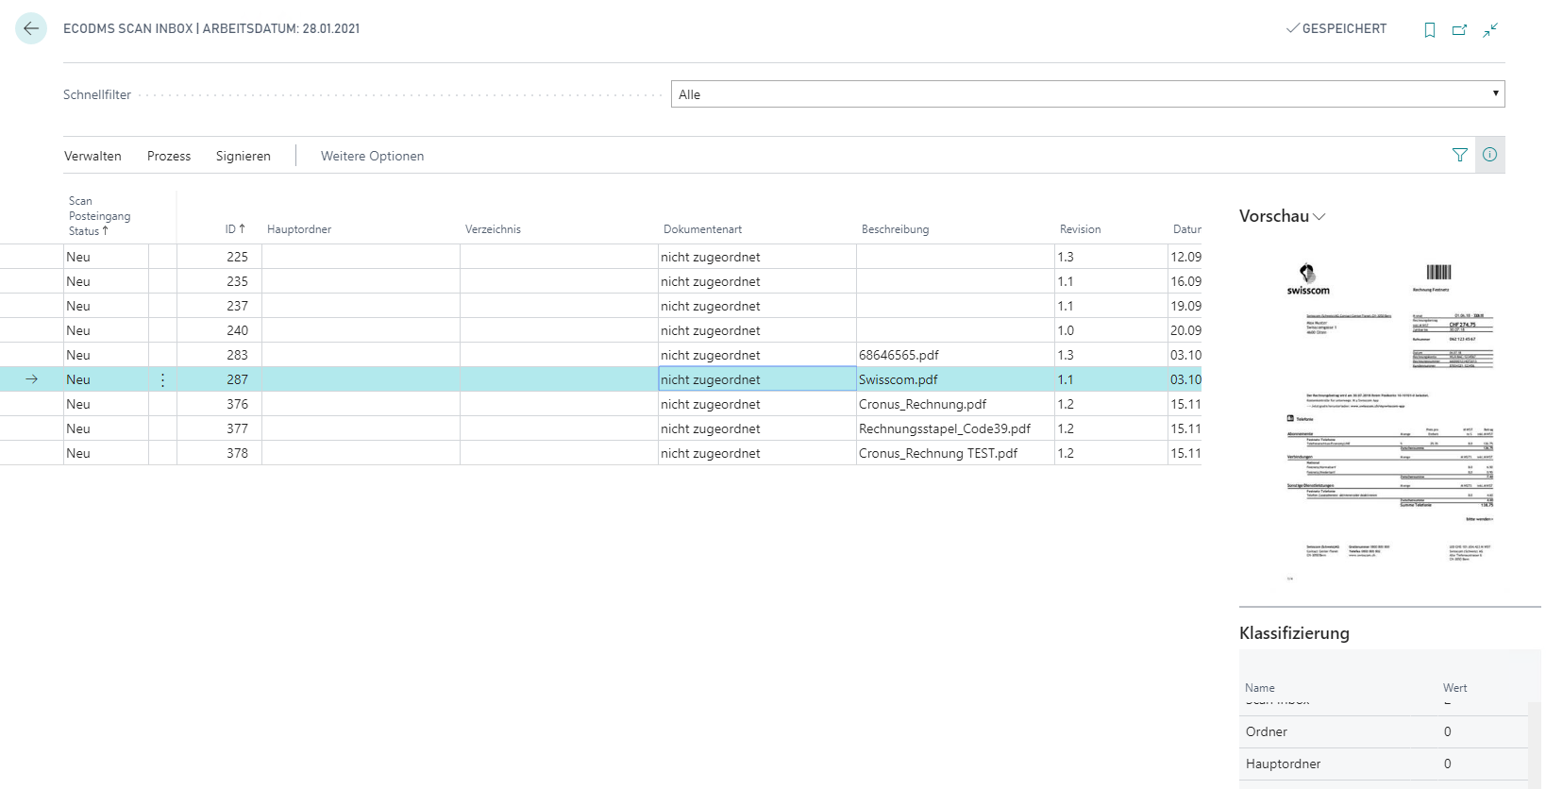Open row options for ID 287
Screen dimensions: 1546x789
(162, 379)
